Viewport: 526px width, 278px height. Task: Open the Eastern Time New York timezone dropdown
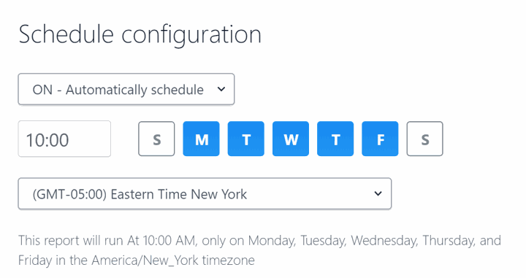(x=205, y=193)
